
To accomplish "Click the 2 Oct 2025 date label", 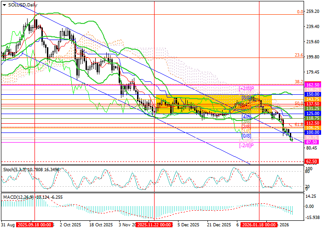I will coord(71,225).
